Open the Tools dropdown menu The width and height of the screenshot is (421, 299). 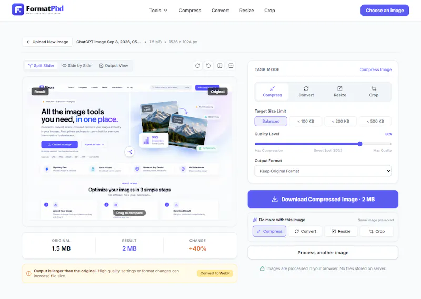[158, 11]
